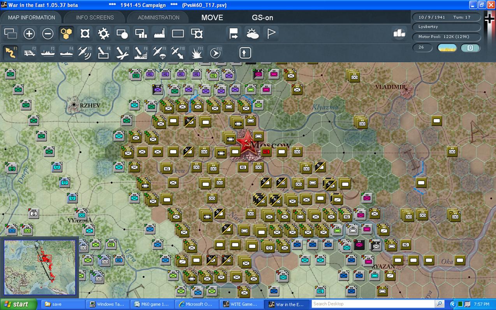
Task: Select the F4 ship mode icon
Action: pos(67,53)
